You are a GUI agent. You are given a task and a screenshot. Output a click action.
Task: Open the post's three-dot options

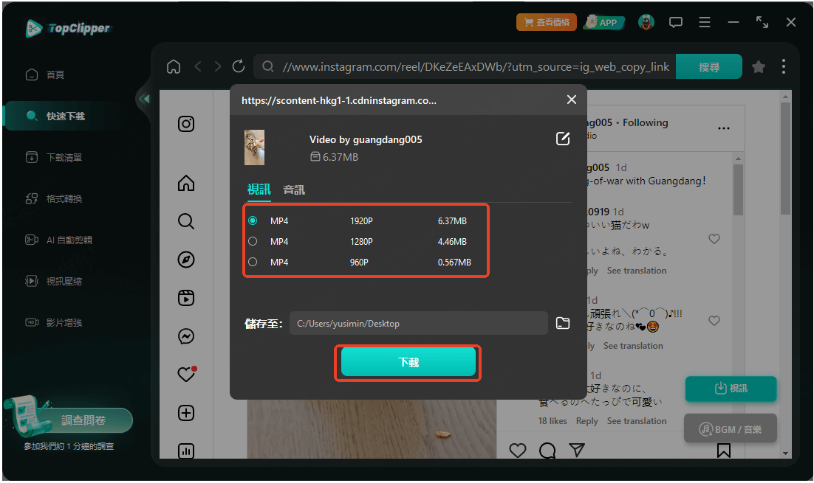click(x=724, y=128)
